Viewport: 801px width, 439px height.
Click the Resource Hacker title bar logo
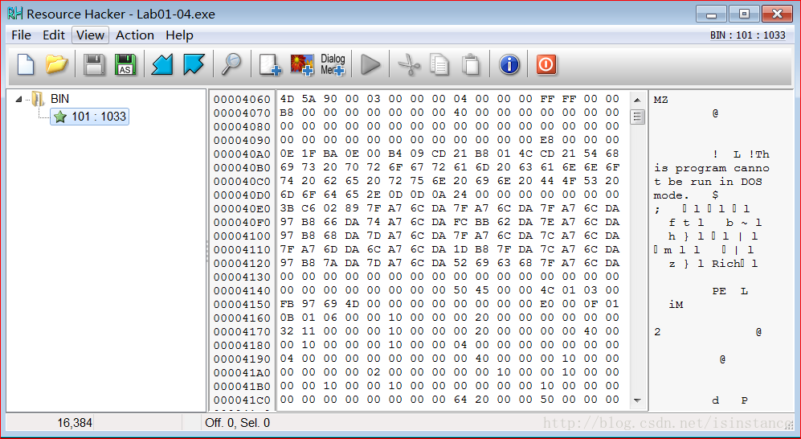click(14, 14)
